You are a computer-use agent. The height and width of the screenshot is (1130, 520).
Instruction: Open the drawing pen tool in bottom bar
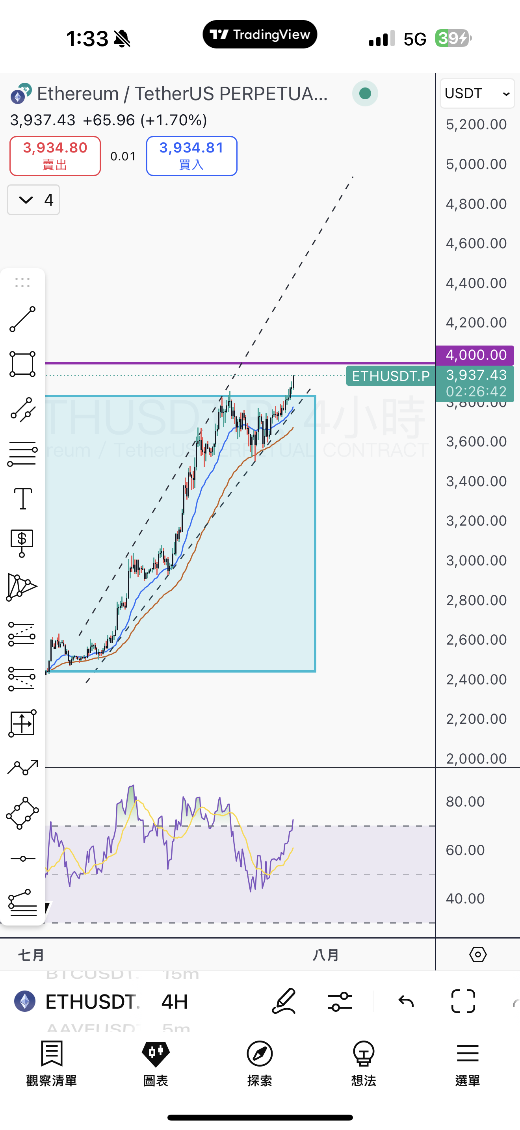coord(284,1002)
